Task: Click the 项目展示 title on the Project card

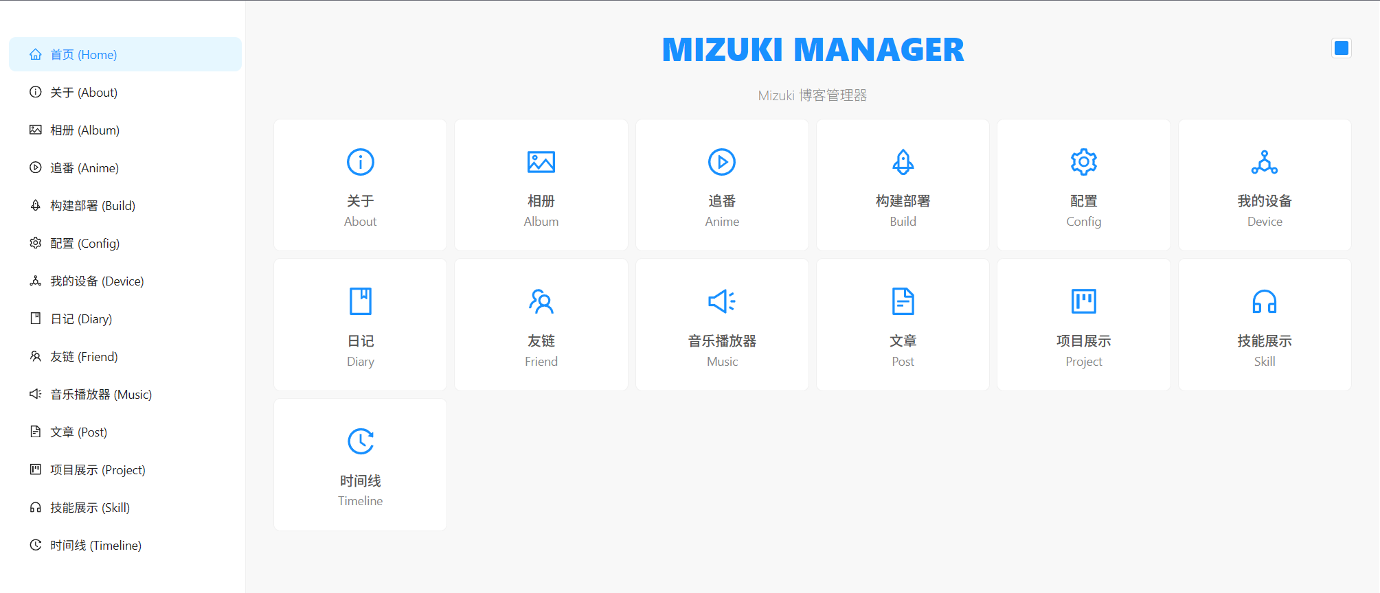Action: tap(1084, 341)
